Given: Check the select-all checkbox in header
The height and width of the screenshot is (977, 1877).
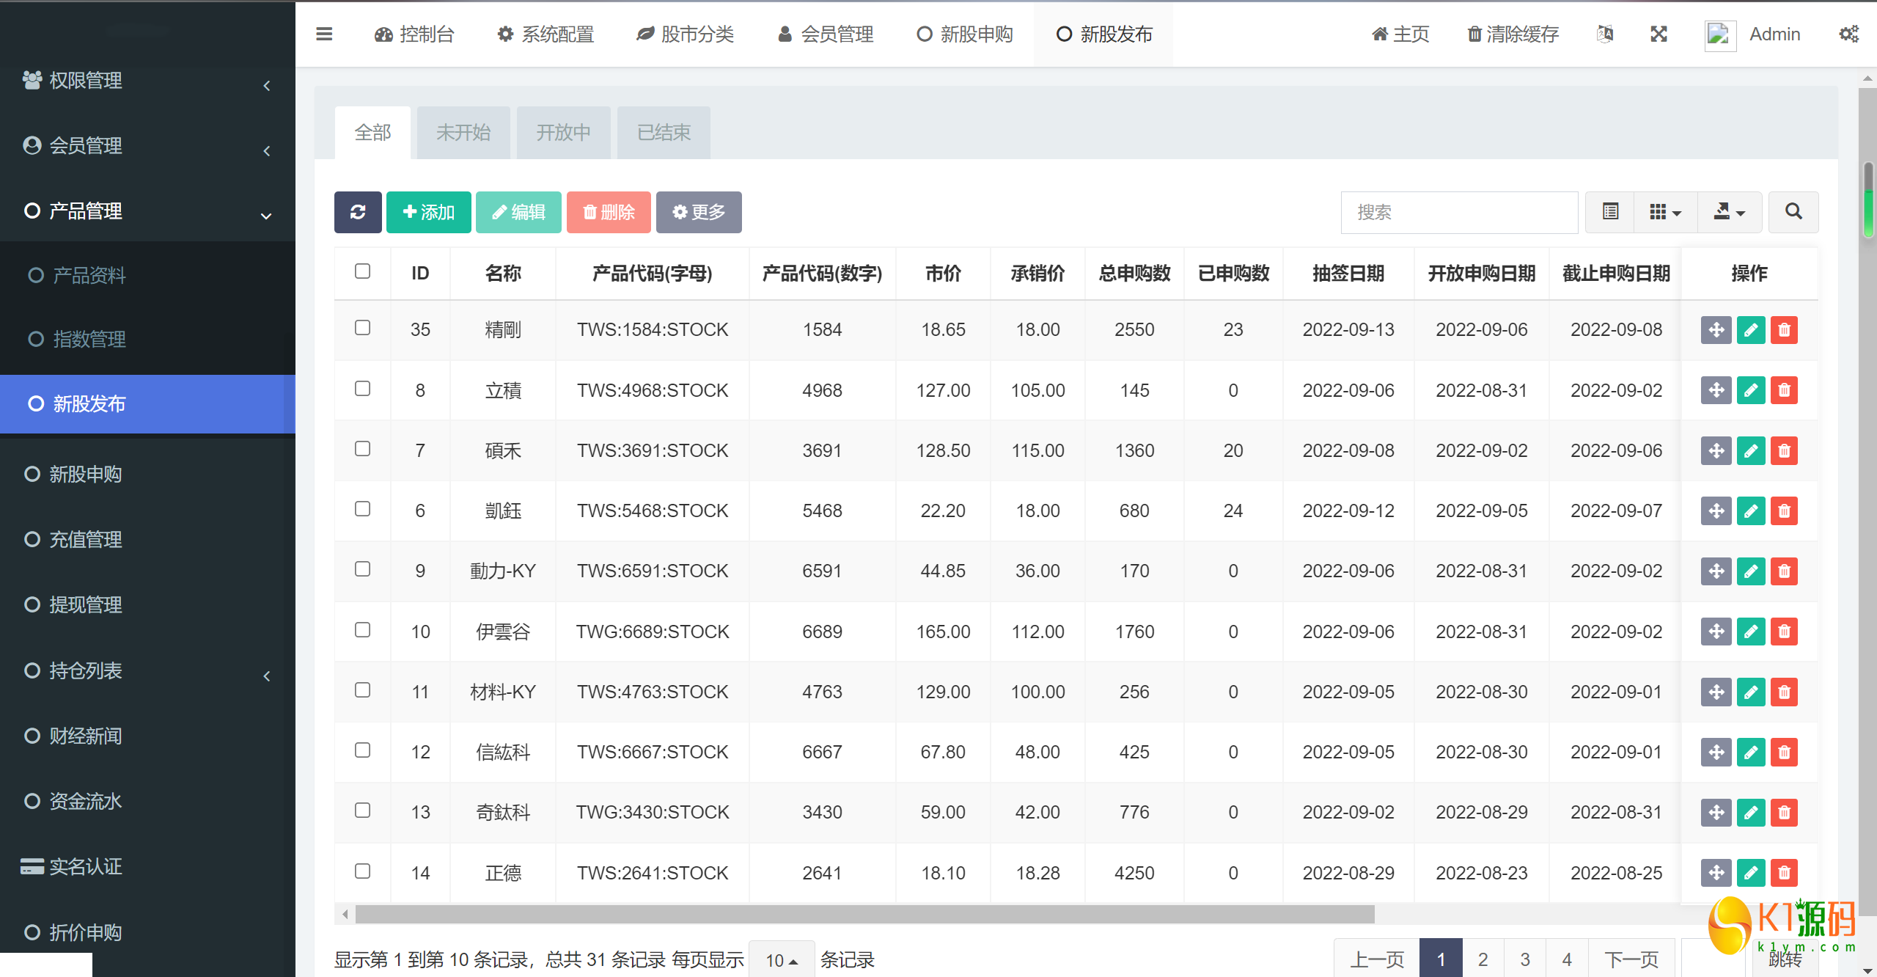Looking at the screenshot, I should (362, 271).
